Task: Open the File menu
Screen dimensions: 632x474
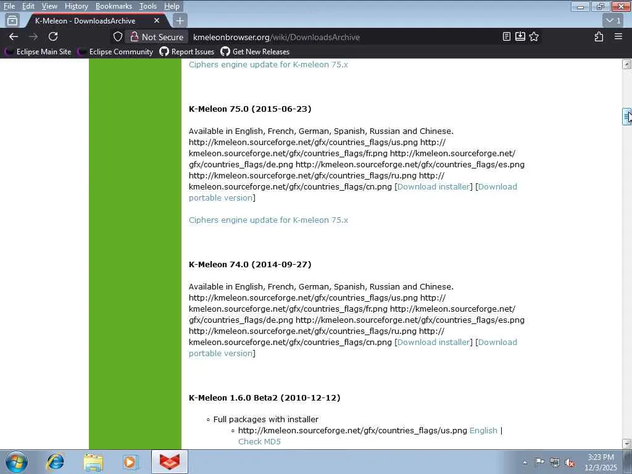Action: pos(9,6)
